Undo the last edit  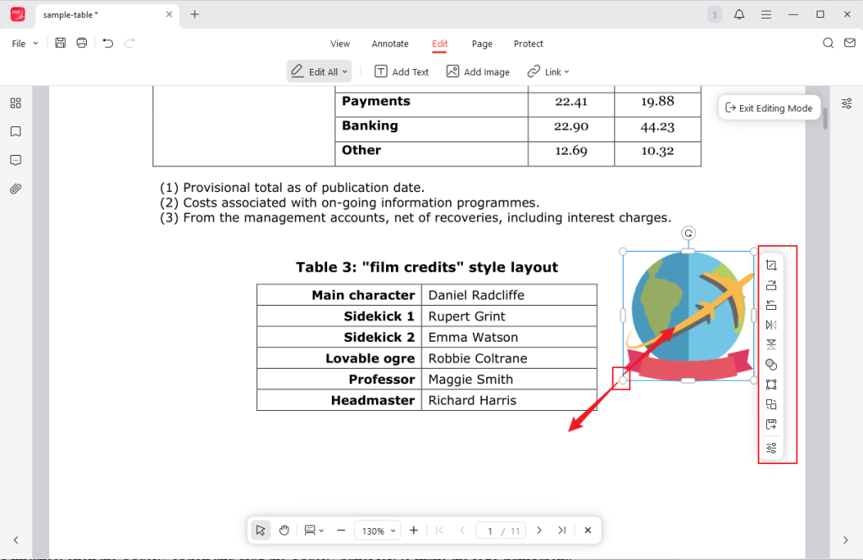point(108,42)
